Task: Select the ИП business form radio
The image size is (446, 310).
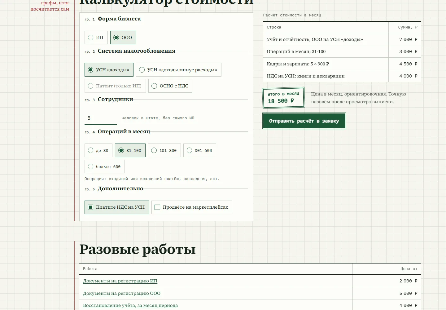Action: [96, 38]
